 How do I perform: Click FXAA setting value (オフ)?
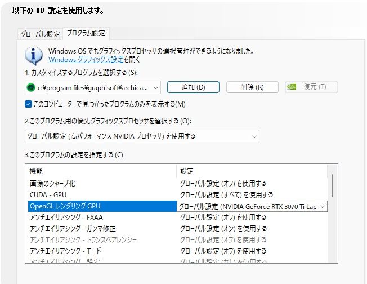[x=223, y=218]
